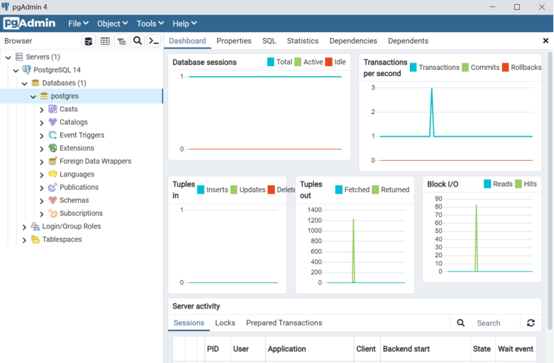Click the Login/Group Roles icon
This screenshot has width=554, height=363.
point(35,226)
